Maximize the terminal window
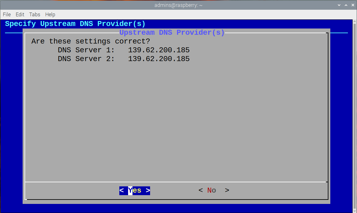 (x=346, y=5)
